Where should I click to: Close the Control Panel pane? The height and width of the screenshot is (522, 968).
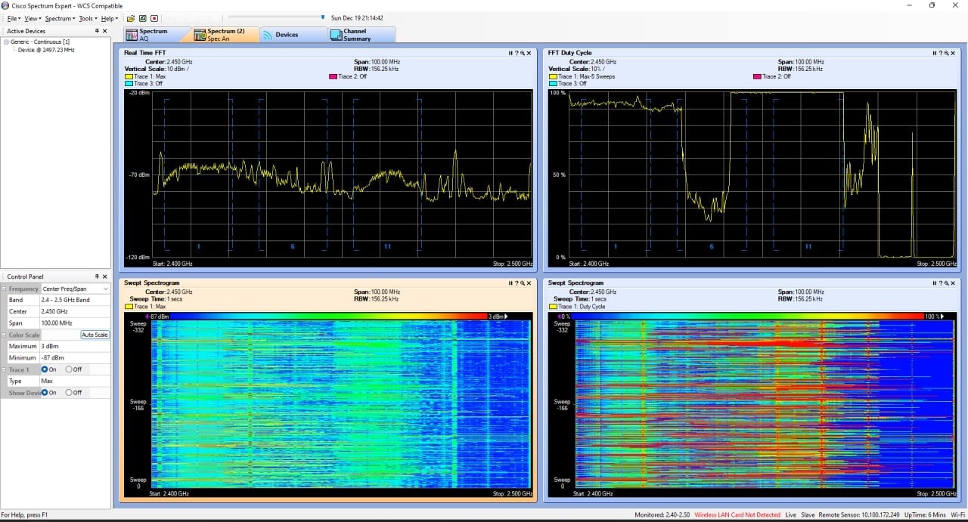point(106,277)
